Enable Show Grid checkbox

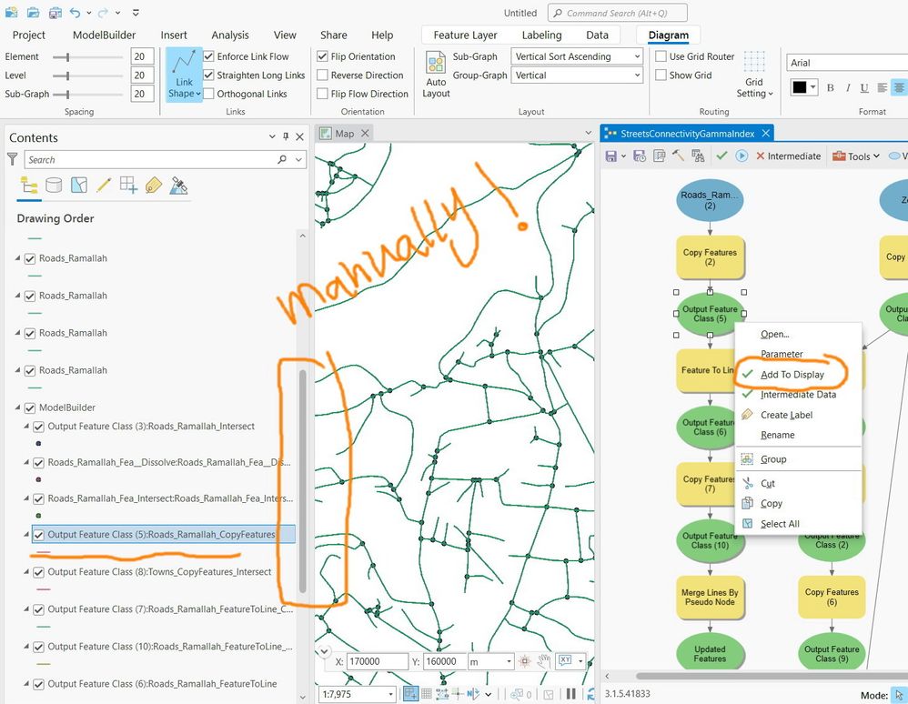[x=661, y=75]
